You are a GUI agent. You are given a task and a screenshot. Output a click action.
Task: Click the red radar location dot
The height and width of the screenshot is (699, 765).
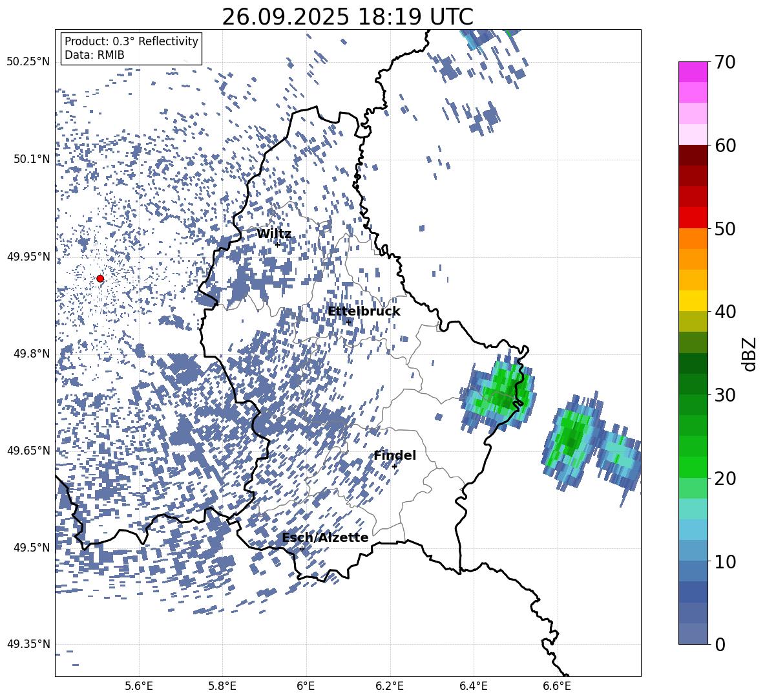(100, 279)
